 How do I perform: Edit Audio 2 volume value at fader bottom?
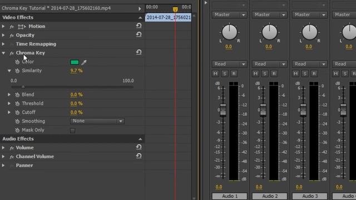click(259, 187)
